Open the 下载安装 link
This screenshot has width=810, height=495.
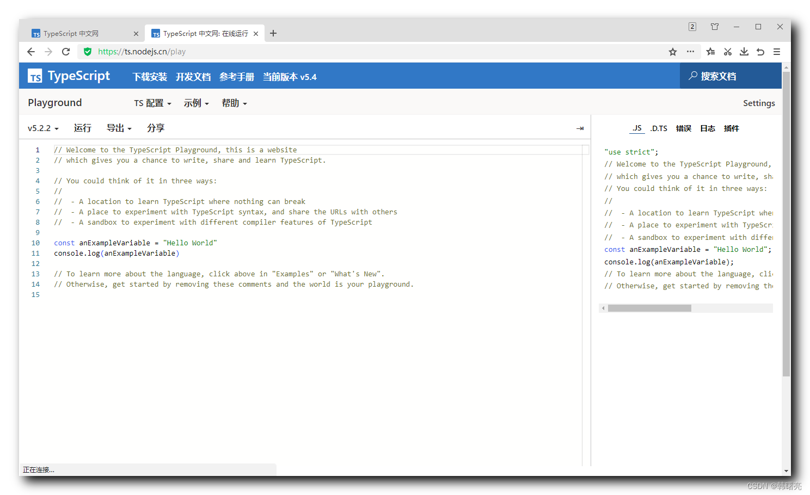pos(150,77)
